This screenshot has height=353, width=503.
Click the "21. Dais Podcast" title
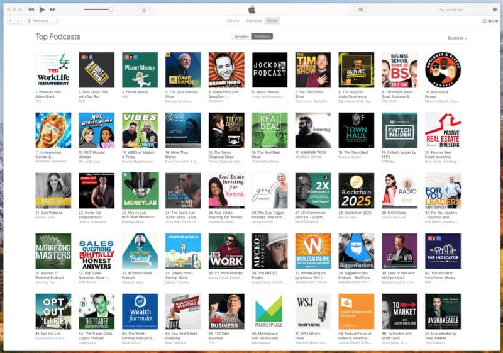(x=49, y=213)
